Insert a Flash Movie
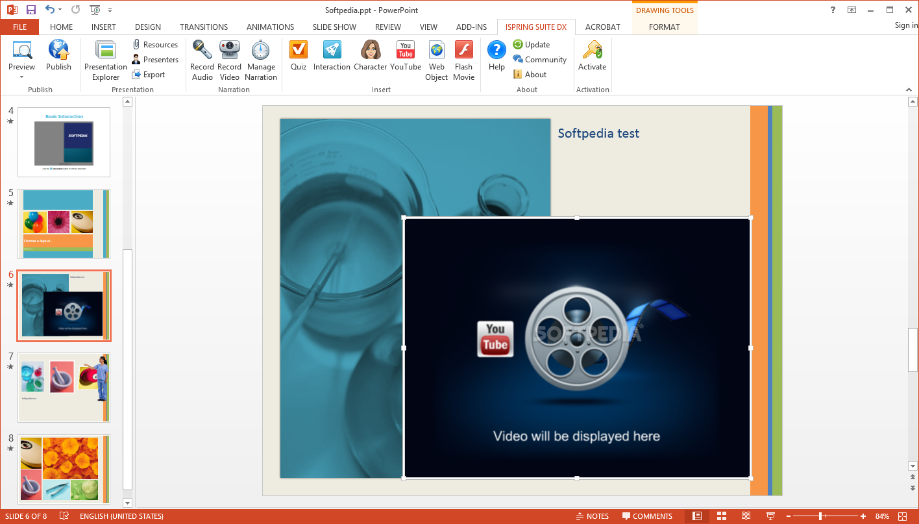This screenshot has height=524, width=919. pos(464,60)
